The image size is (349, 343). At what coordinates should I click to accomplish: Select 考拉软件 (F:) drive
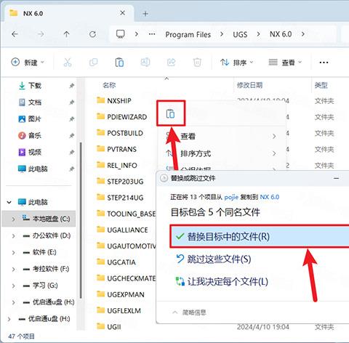[46, 269]
